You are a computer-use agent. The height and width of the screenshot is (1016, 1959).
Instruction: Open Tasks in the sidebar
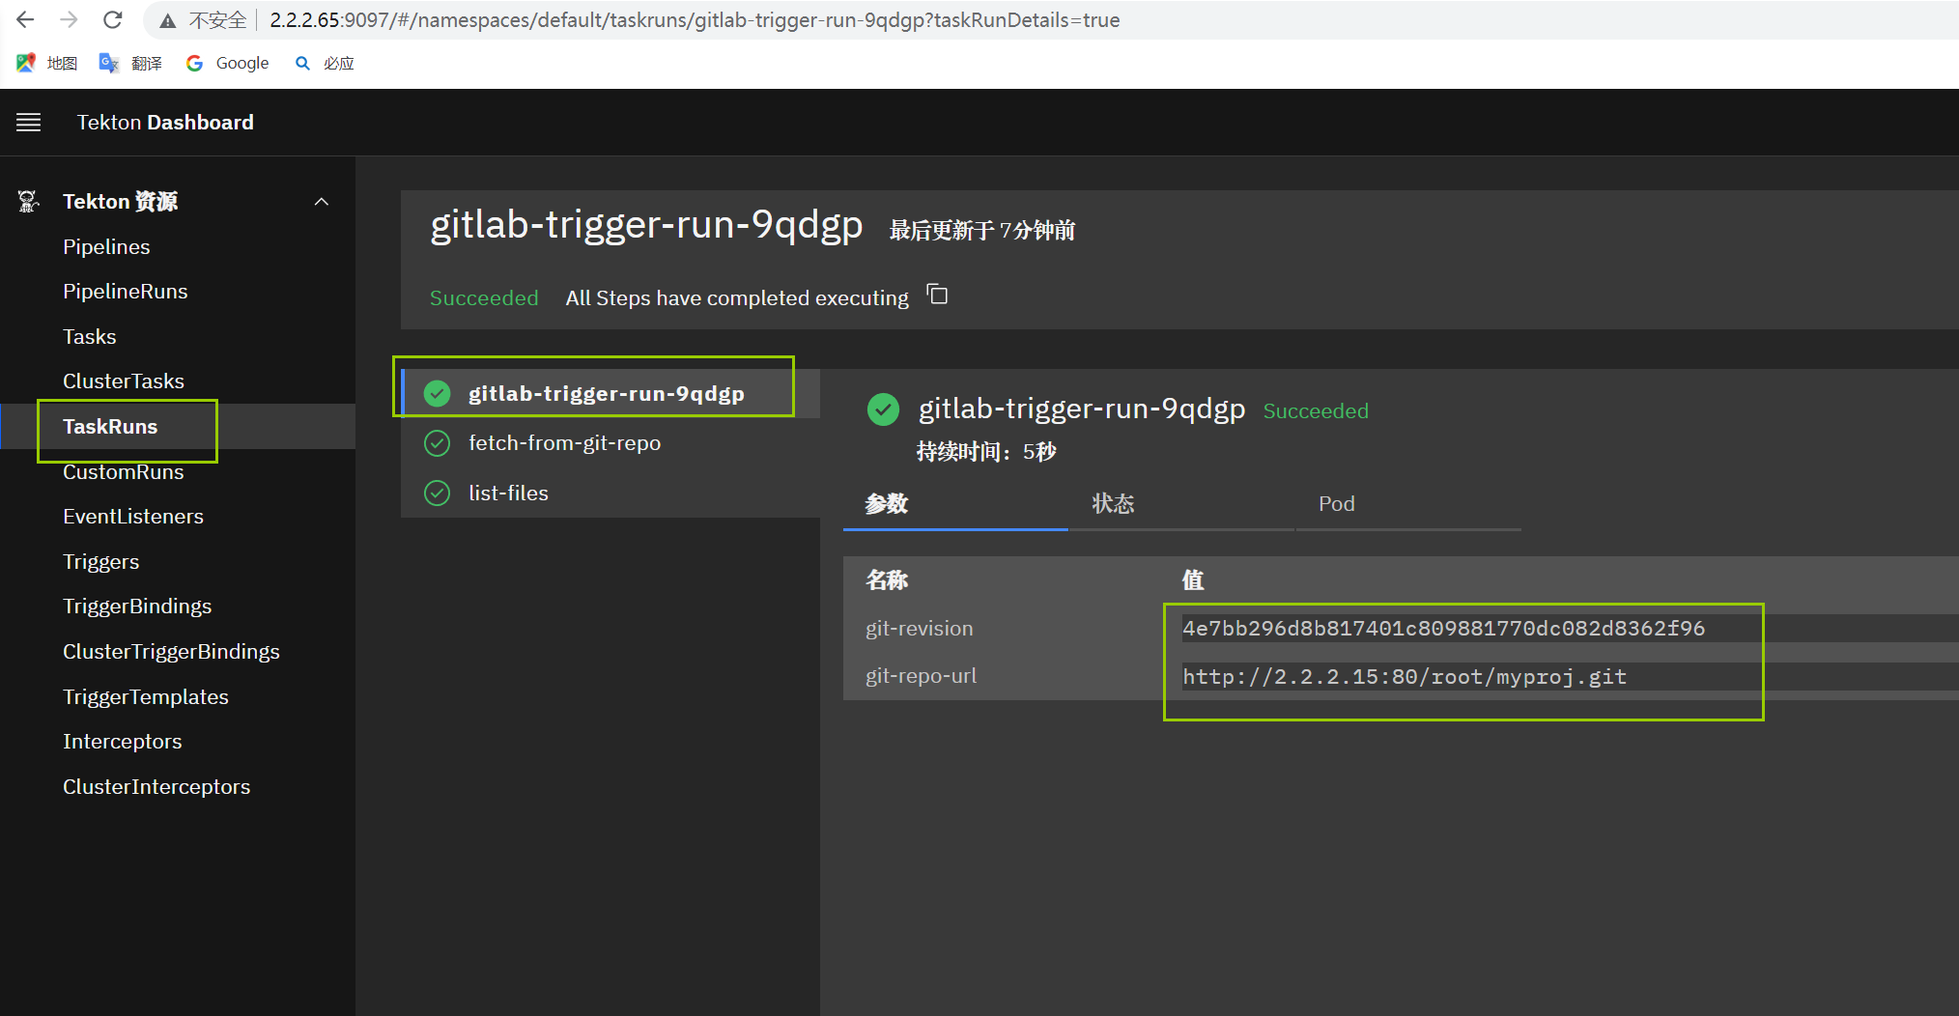pyautogui.click(x=90, y=337)
